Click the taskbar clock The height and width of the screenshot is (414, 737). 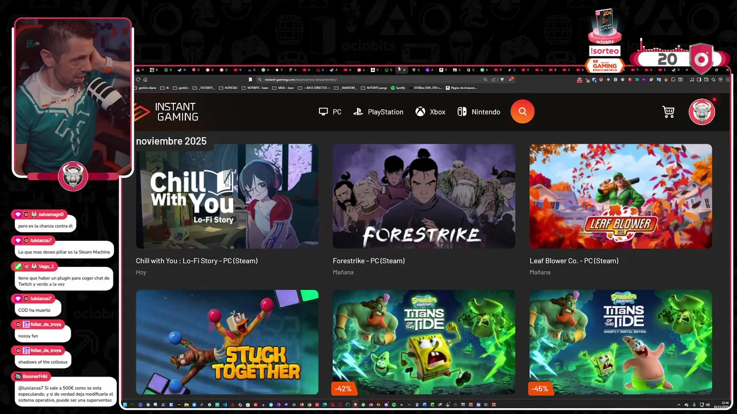click(x=722, y=404)
